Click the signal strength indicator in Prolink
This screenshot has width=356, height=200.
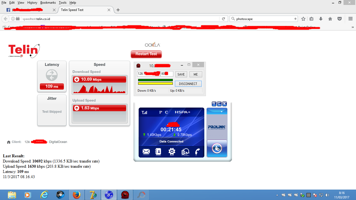tap(144, 113)
